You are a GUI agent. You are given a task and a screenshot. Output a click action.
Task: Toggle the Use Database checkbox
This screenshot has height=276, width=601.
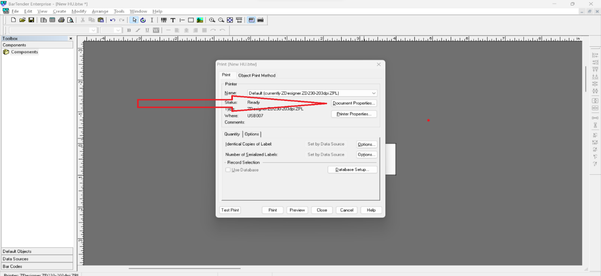228,170
